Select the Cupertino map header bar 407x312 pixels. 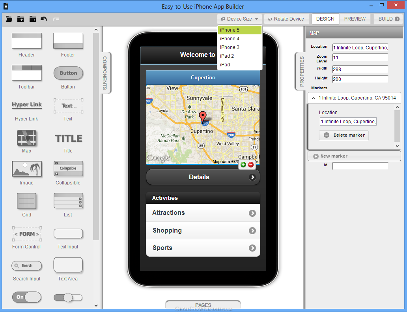[203, 77]
